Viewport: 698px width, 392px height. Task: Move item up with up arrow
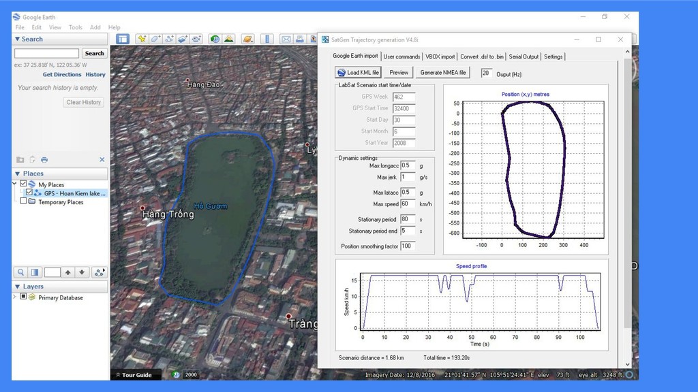click(x=67, y=272)
